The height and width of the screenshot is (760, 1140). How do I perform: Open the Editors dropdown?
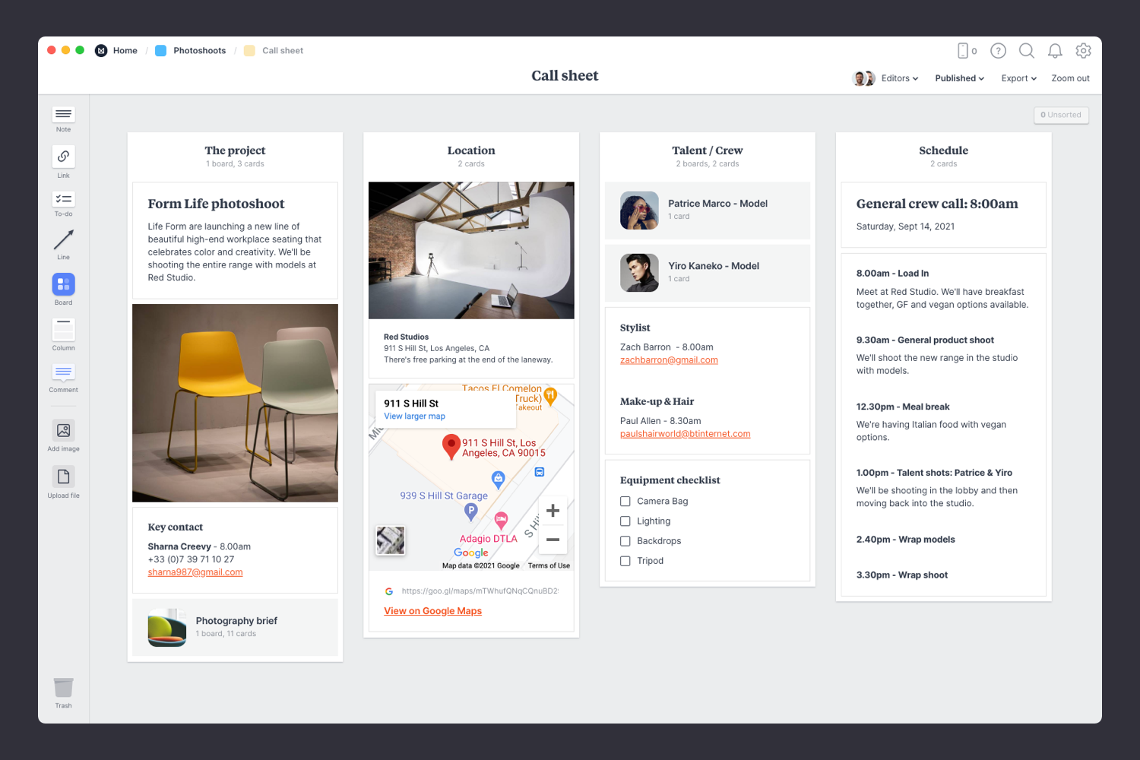pos(898,78)
